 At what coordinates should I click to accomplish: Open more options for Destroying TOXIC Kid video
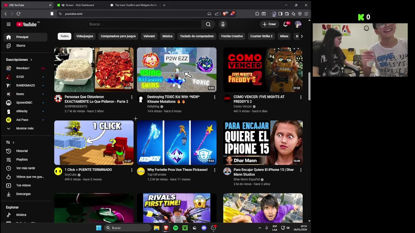click(x=214, y=97)
